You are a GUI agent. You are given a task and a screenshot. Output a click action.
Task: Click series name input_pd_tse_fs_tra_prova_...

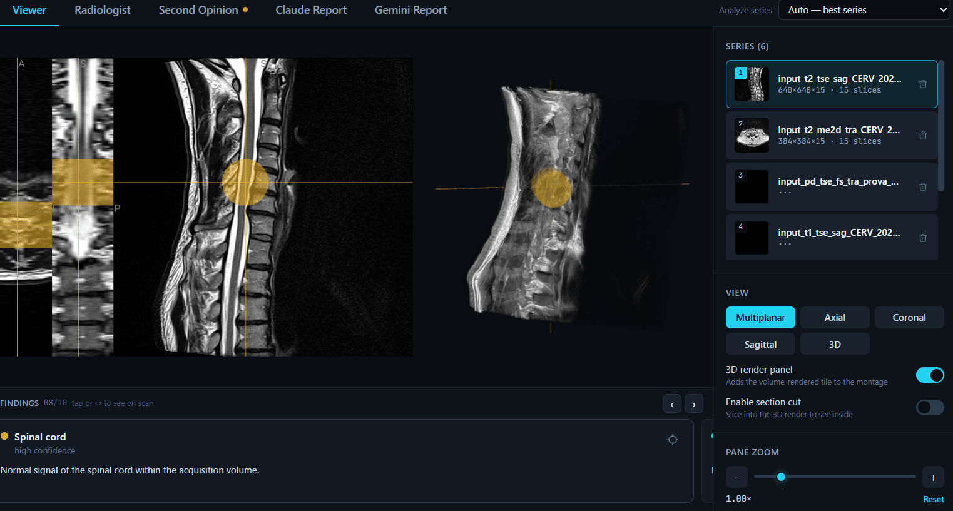[838, 181]
